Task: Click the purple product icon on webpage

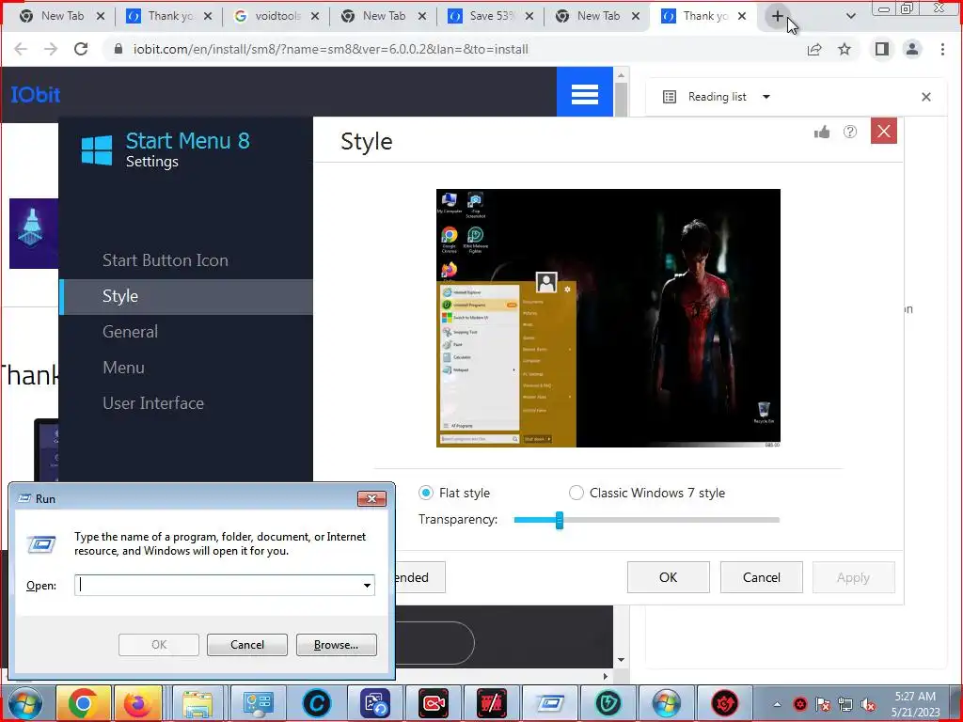Action: pos(34,233)
